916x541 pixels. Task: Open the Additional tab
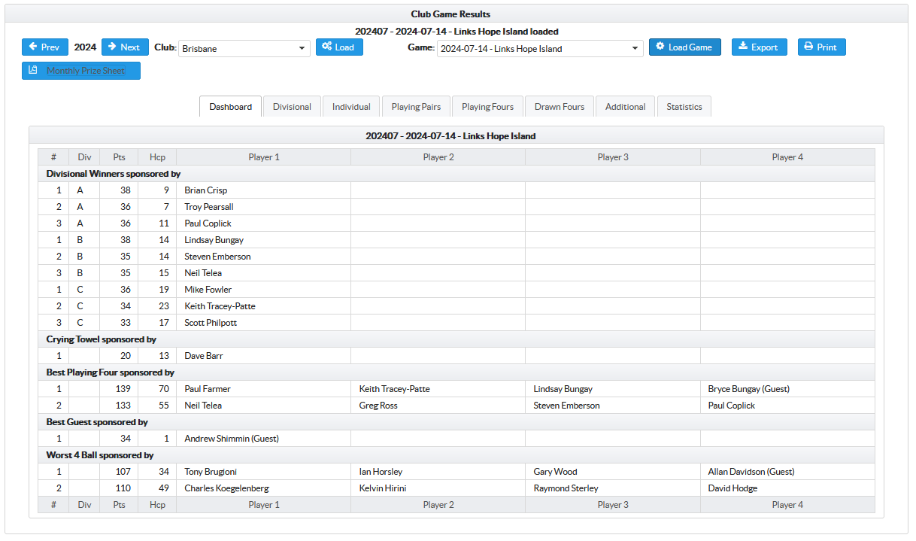click(625, 107)
